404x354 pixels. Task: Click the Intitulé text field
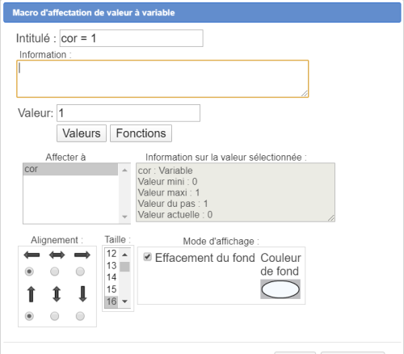pyautogui.click(x=132, y=38)
